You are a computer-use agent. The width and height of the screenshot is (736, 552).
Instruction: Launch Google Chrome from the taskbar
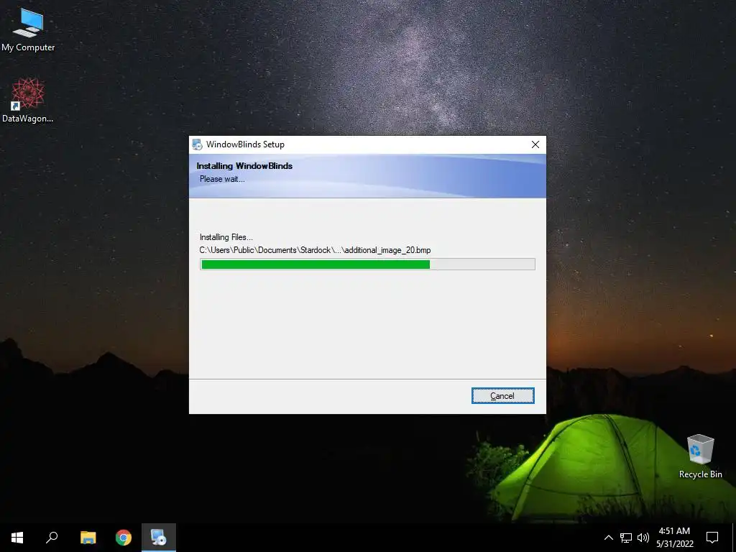[124, 538]
